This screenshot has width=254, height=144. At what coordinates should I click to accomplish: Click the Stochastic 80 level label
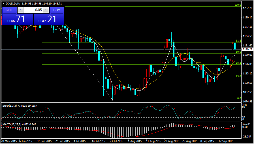click(x=244, y=107)
